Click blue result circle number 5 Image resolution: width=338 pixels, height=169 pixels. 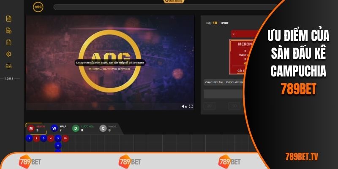pos(58,139)
